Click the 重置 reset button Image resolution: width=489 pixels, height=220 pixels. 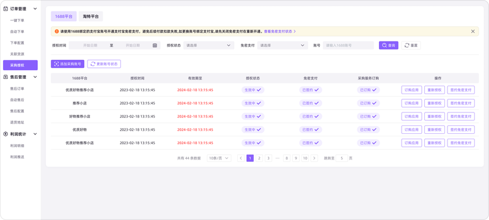click(x=411, y=45)
